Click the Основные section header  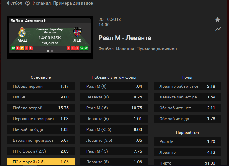(41, 77)
